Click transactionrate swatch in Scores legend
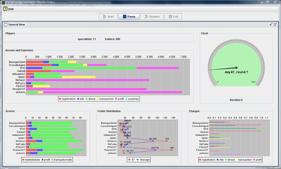 coord(52,160)
